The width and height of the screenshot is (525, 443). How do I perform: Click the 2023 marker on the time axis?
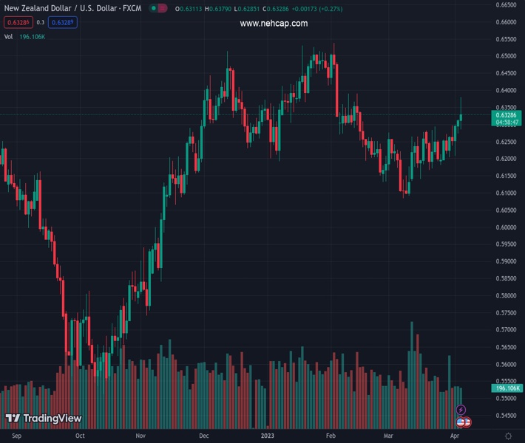[268, 436]
